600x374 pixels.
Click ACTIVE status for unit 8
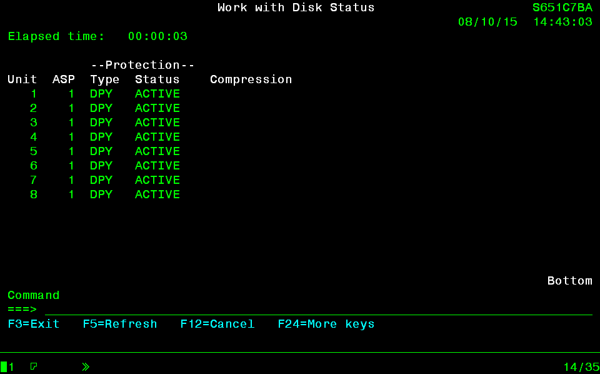pos(157,195)
